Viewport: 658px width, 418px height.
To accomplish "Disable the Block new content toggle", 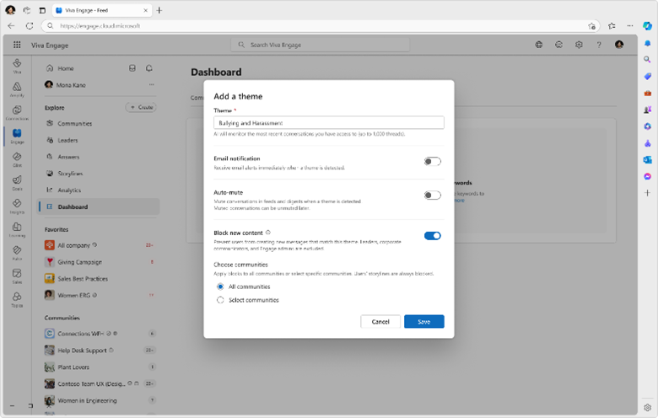I will [x=432, y=236].
